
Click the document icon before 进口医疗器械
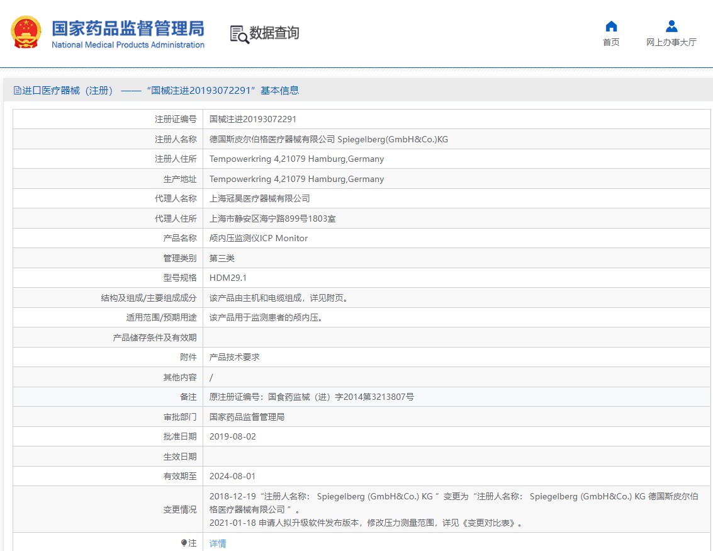click(17, 91)
